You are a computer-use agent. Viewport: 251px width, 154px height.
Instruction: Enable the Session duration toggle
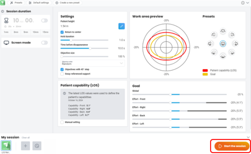44,21
